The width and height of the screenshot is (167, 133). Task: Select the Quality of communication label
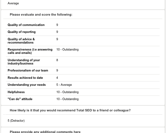tap(26, 25)
